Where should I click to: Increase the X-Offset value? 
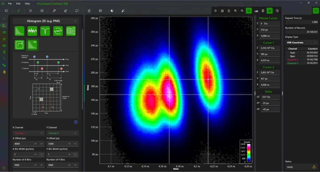[x=35, y=144]
